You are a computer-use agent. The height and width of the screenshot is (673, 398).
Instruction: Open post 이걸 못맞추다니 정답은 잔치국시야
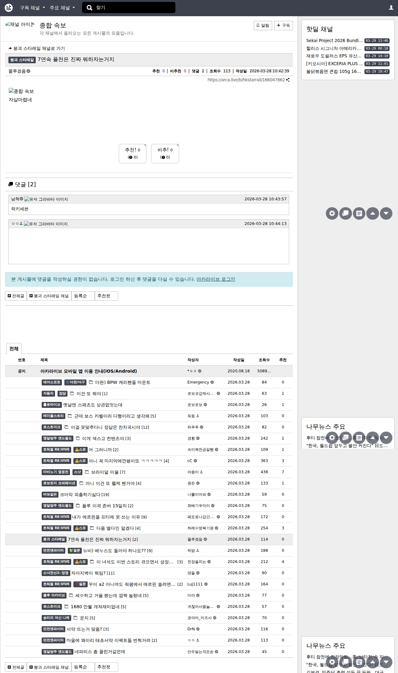pos(106,427)
